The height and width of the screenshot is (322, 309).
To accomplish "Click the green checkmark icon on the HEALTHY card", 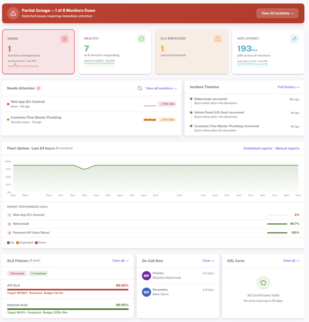I will pyautogui.click(x=141, y=39).
